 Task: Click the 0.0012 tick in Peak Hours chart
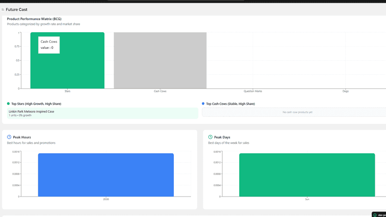click(16, 163)
